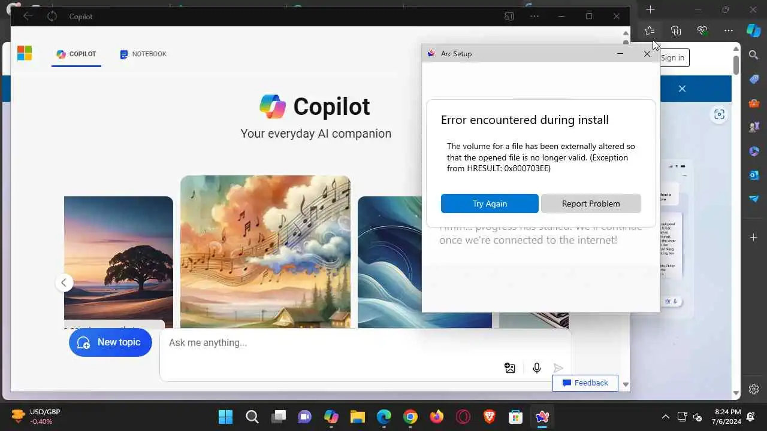Open Edge Settings and more ellipsis
The height and width of the screenshot is (431, 767).
(x=729, y=31)
